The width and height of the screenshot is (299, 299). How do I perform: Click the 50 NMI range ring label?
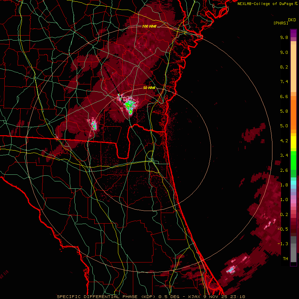(149, 88)
